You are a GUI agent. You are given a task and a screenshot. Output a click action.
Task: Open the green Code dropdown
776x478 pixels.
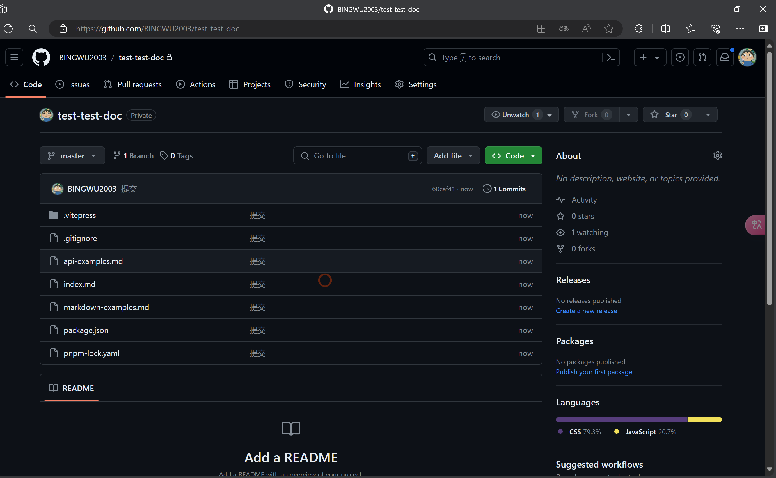[513, 155]
